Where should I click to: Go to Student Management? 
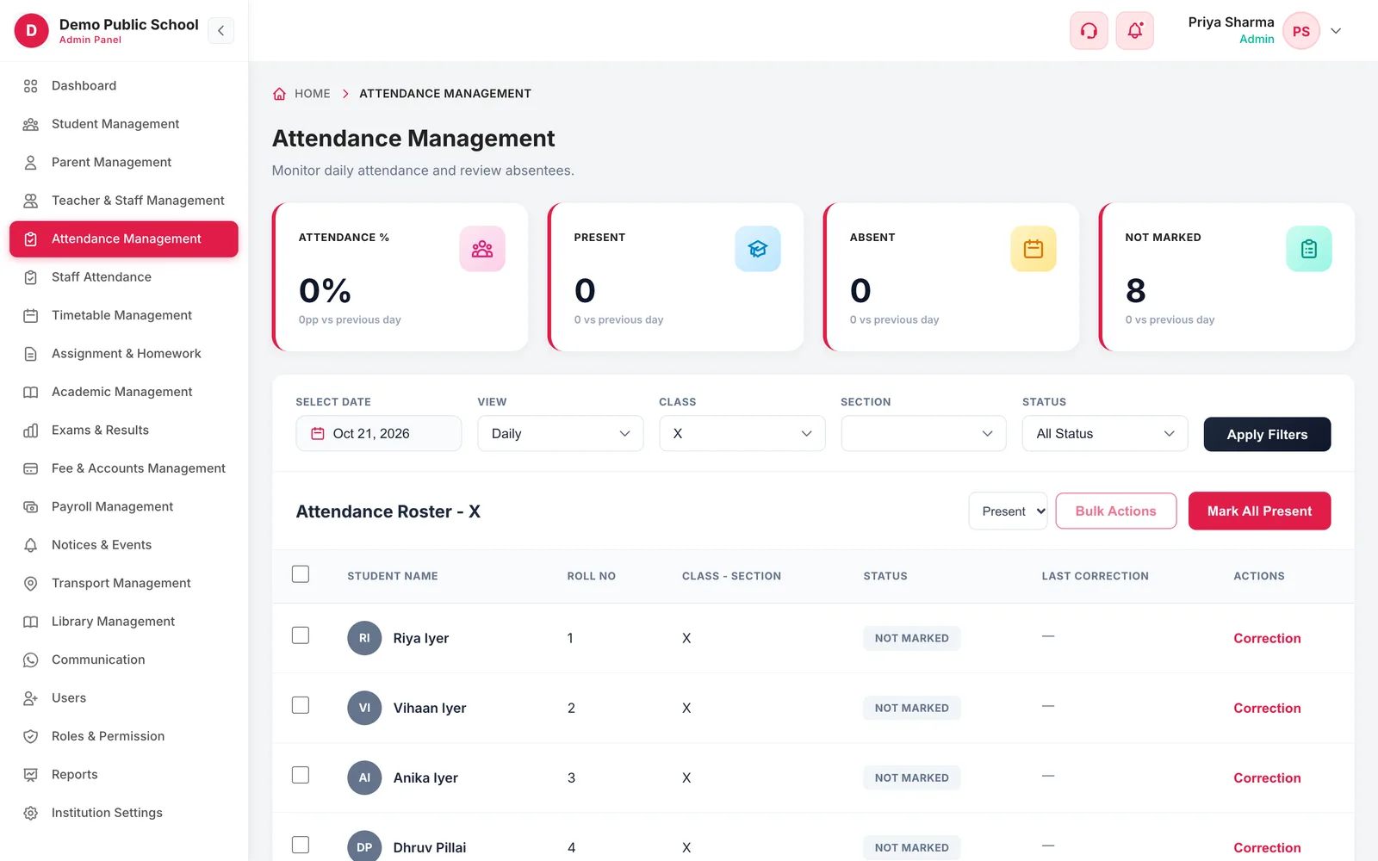(x=124, y=124)
